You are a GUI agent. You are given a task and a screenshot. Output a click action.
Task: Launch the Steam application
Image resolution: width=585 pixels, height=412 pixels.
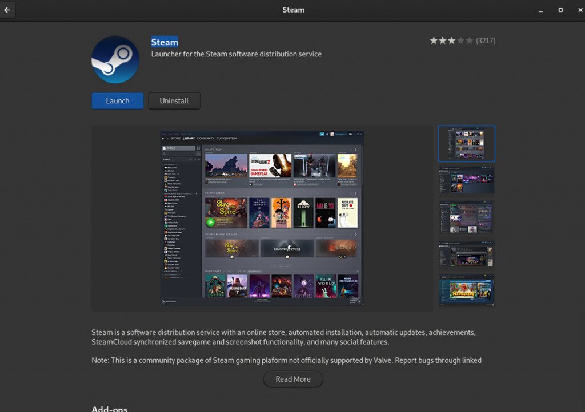117,100
